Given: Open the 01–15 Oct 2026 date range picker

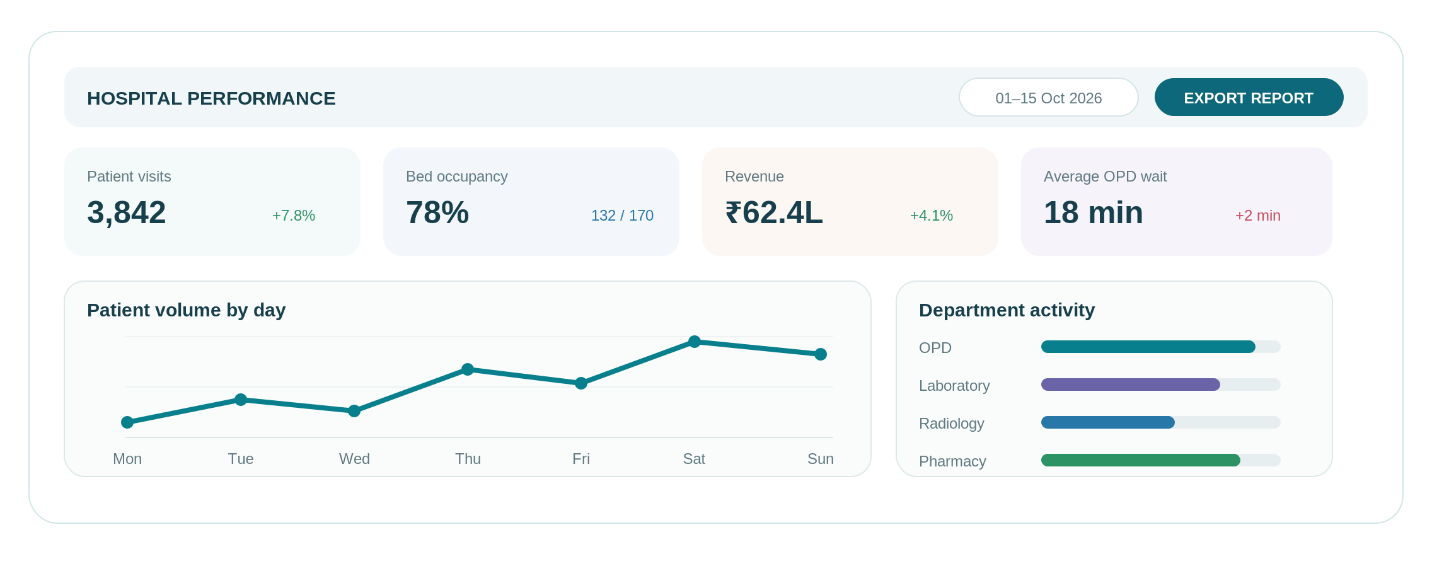Looking at the screenshot, I should (1049, 97).
